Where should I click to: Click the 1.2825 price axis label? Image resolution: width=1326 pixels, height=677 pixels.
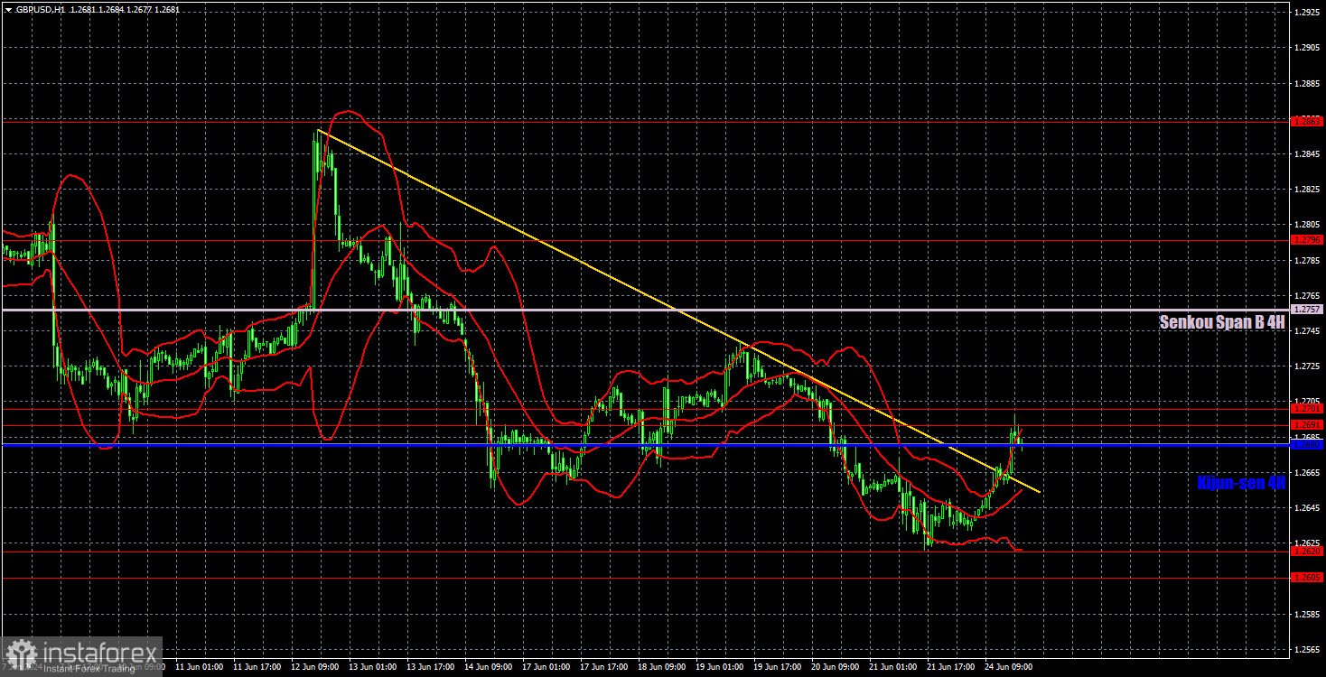pyautogui.click(x=1307, y=190)
